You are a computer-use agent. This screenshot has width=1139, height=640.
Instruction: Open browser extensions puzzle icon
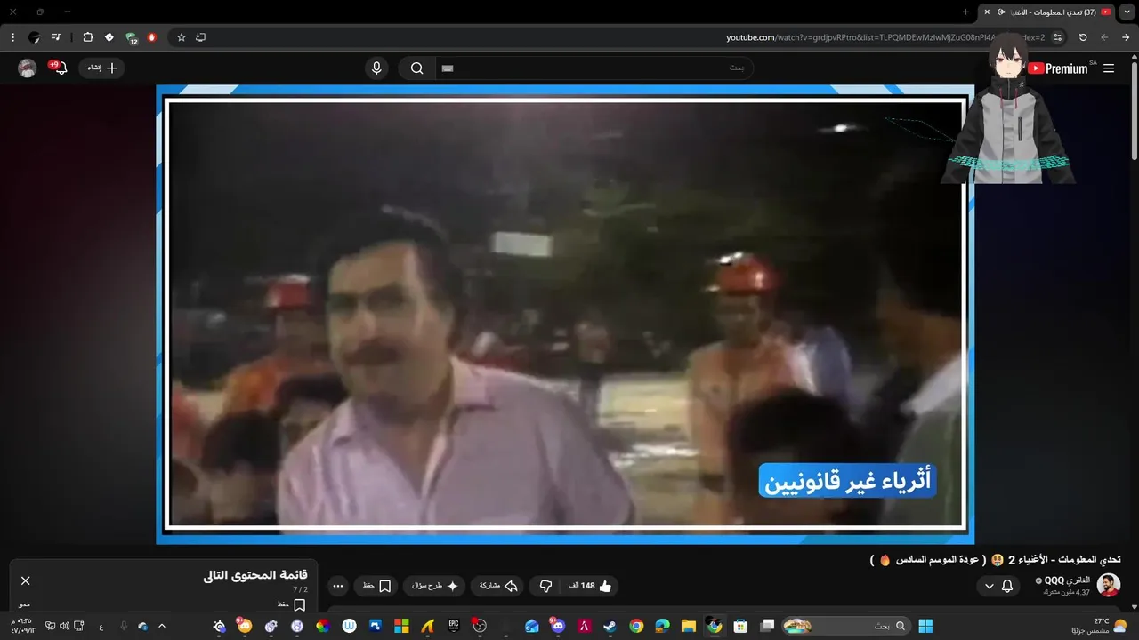click(88, 37)
